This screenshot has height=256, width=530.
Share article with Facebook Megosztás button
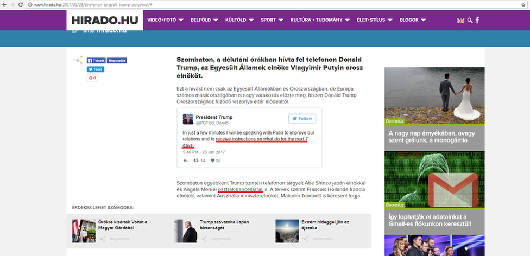[x=117, y=61]
